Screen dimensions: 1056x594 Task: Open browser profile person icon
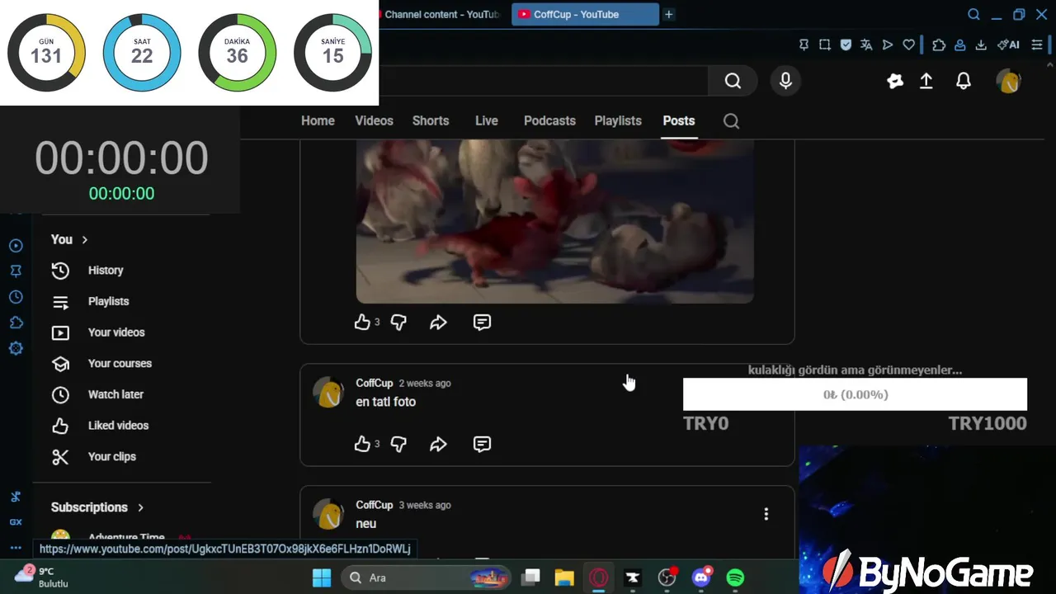960,45
